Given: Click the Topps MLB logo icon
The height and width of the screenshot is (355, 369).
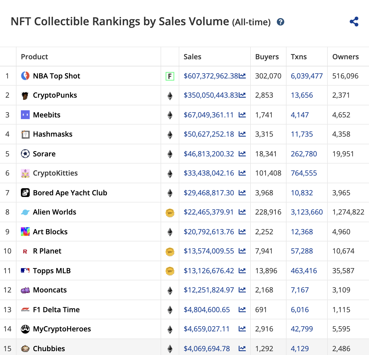Looking at the screenshot, I should pyautogui.click(x=25, y=271).
